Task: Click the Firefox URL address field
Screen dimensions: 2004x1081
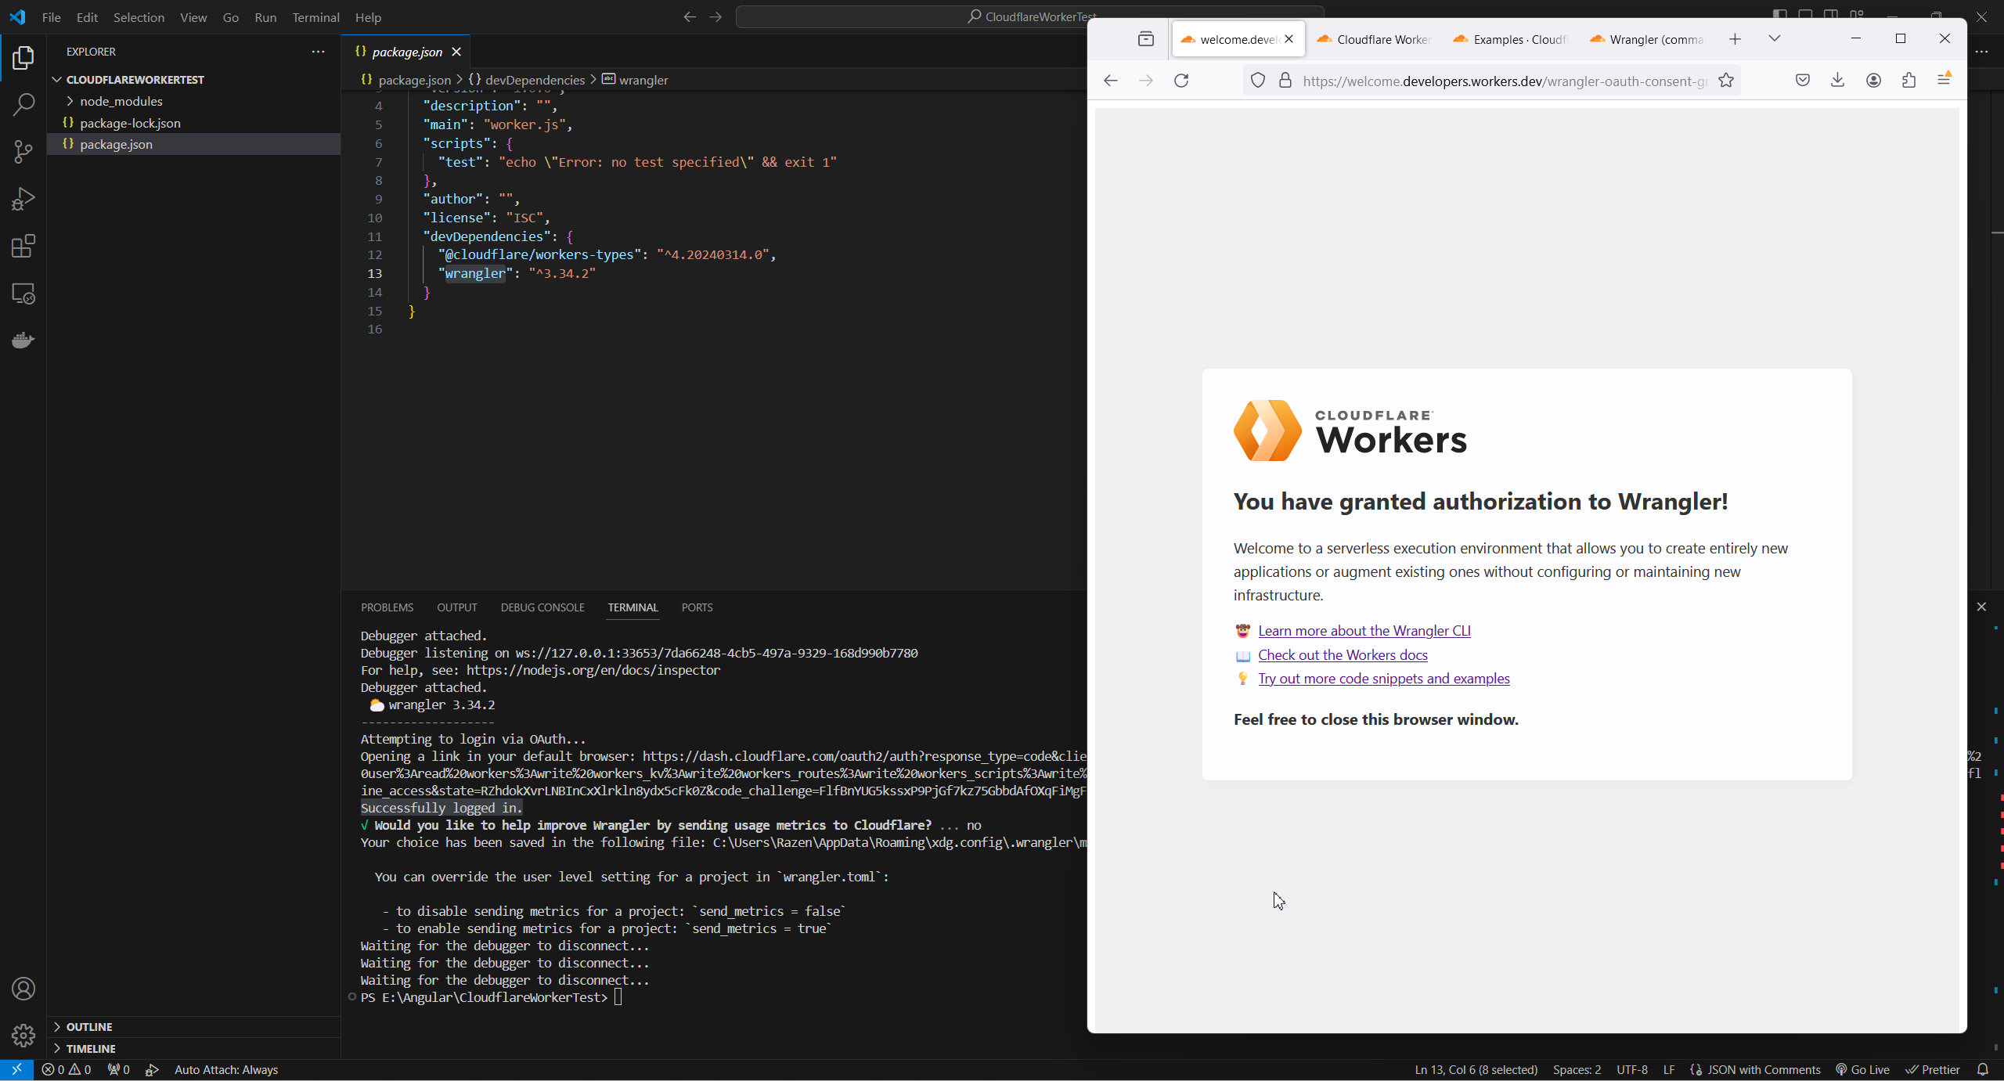Action: coord(1503,81)
